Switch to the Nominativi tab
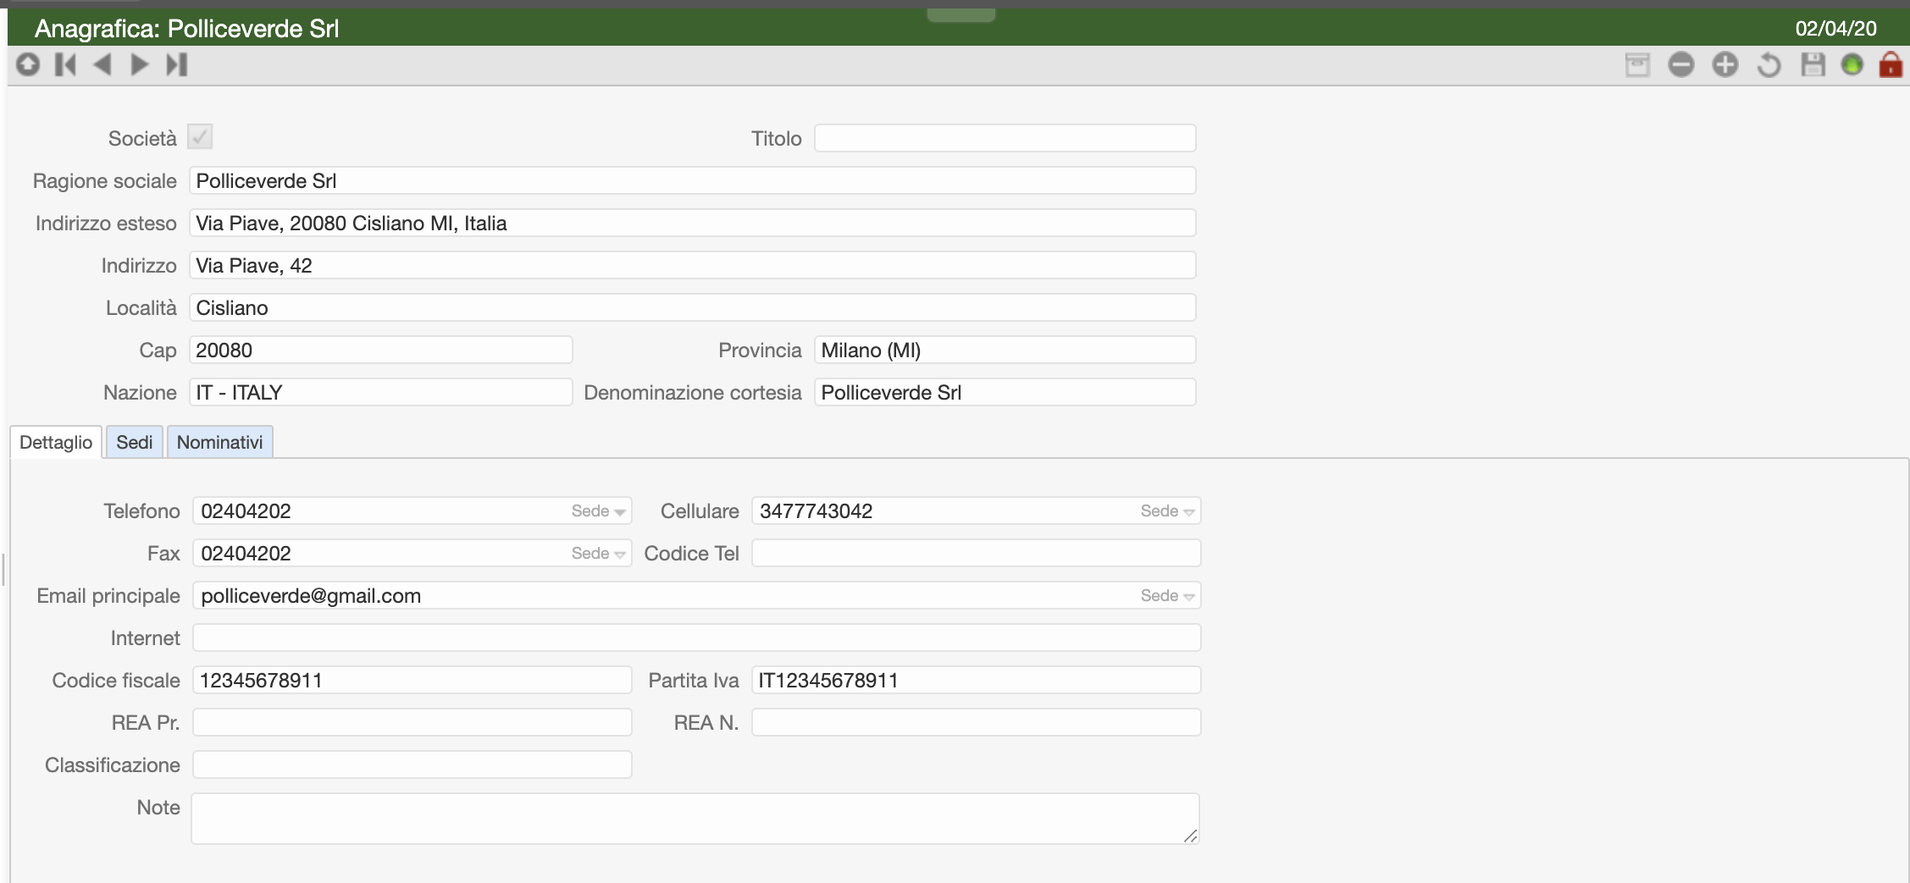This screenshot has width=1910, height=883. point(220,442)
